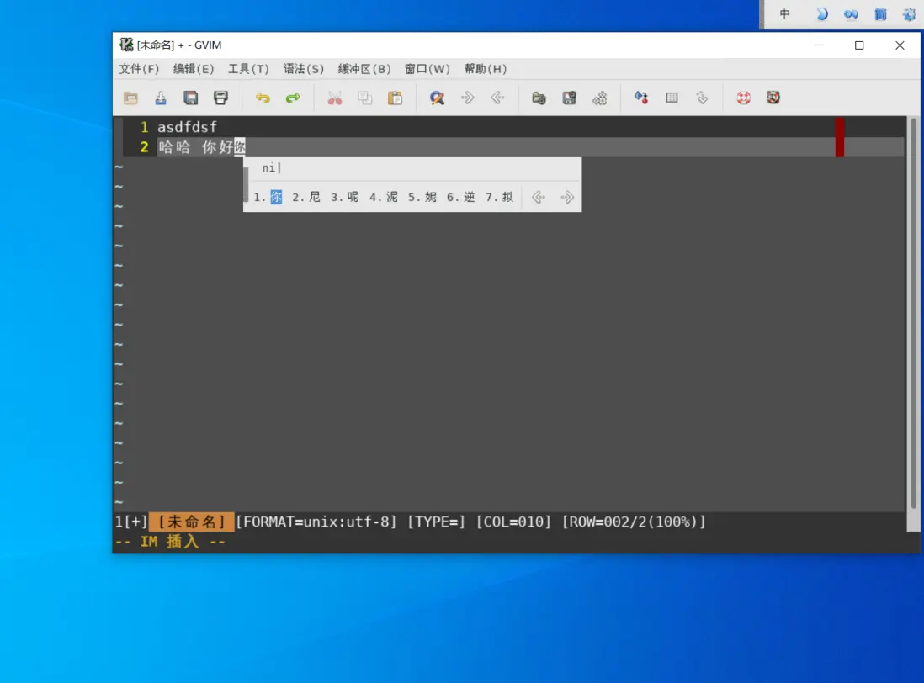Click the 'ni' composition input field
This screenshot has height=683, width=924.
click(x=412, y=168)
